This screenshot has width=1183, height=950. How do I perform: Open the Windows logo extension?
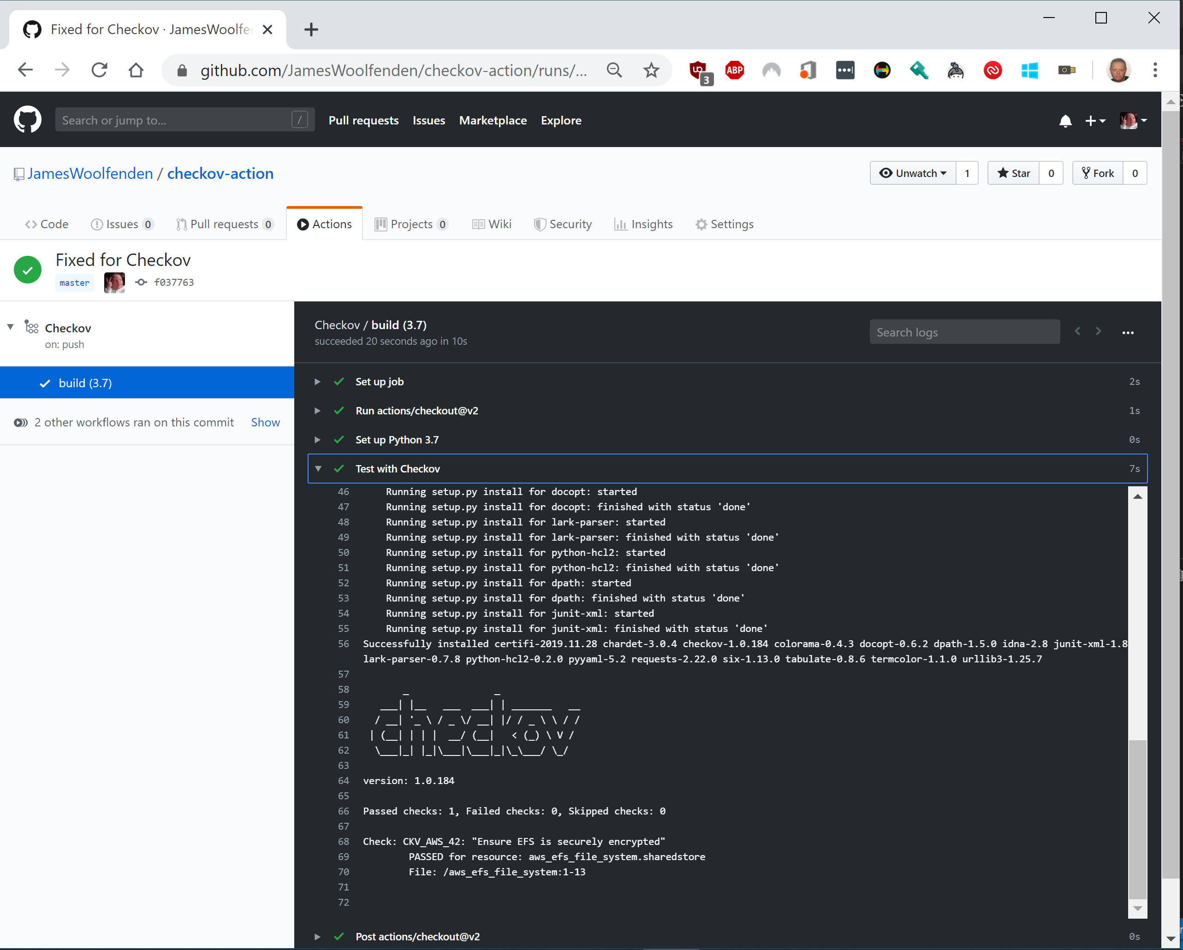tap(1029, 70)
